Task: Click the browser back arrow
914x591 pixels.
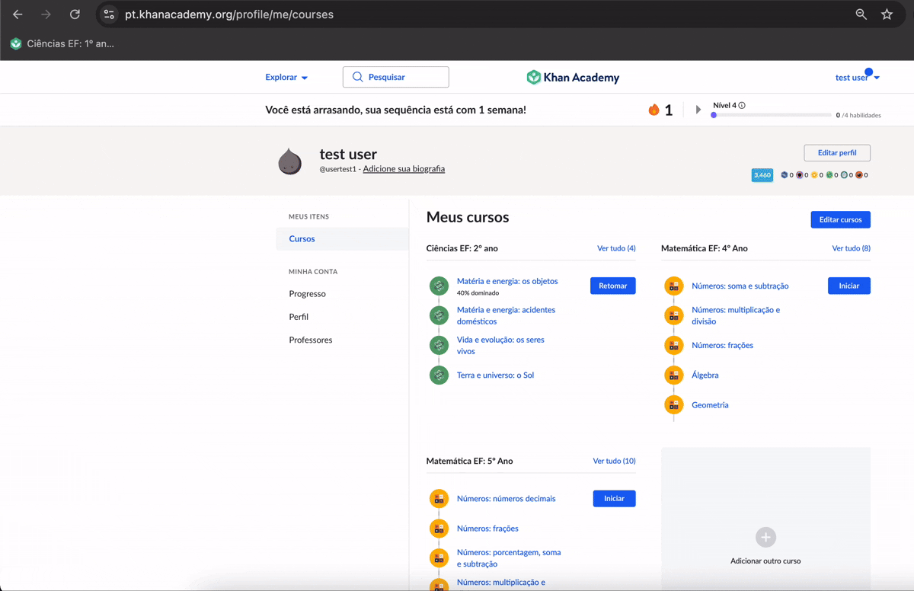Action: point(18,14)
